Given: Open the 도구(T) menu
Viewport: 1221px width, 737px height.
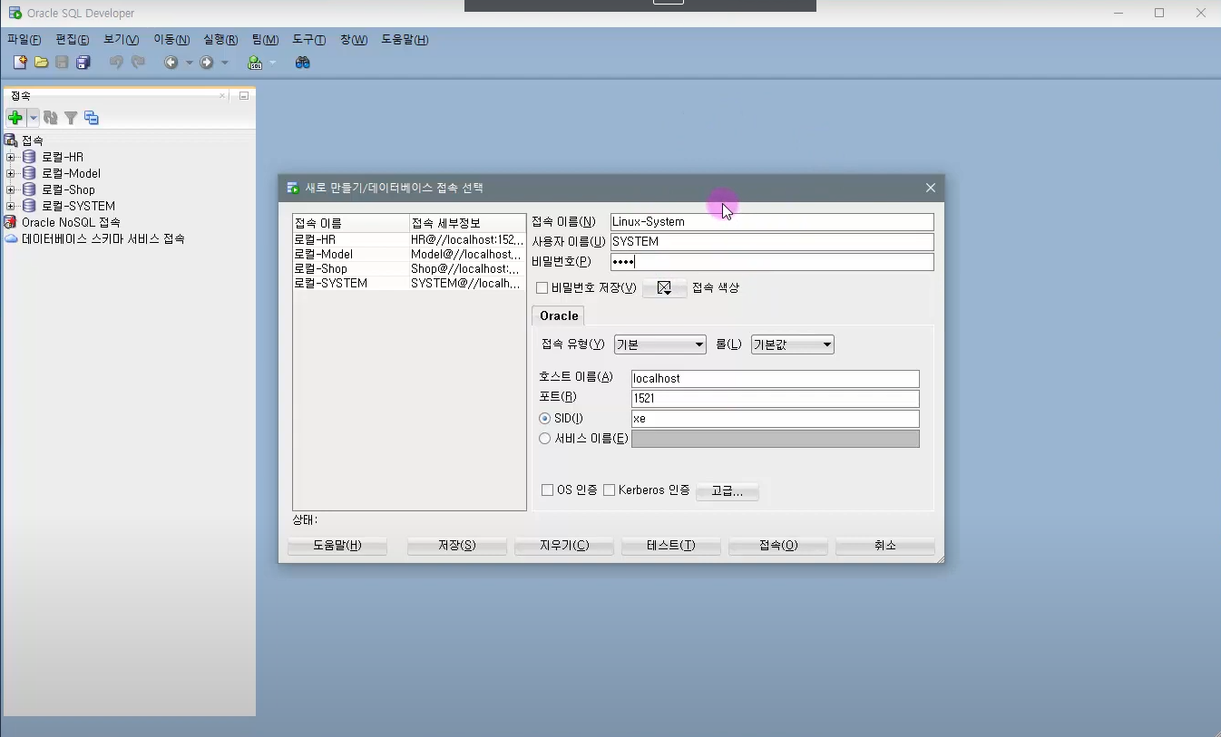Looking at the screenshot, I should click(308, 40).
